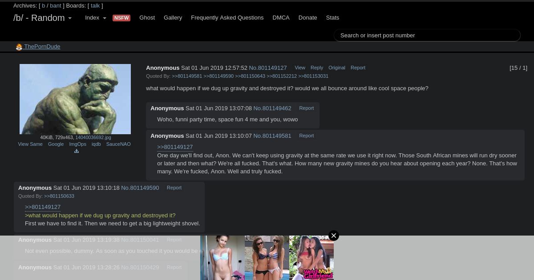Search the image with iqdb
The image size is (534, 280).
point(96,144)
